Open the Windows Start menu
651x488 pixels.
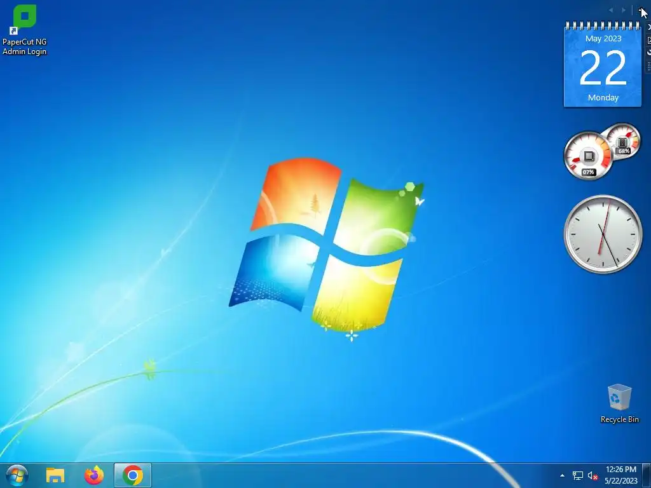pos(17,475)
